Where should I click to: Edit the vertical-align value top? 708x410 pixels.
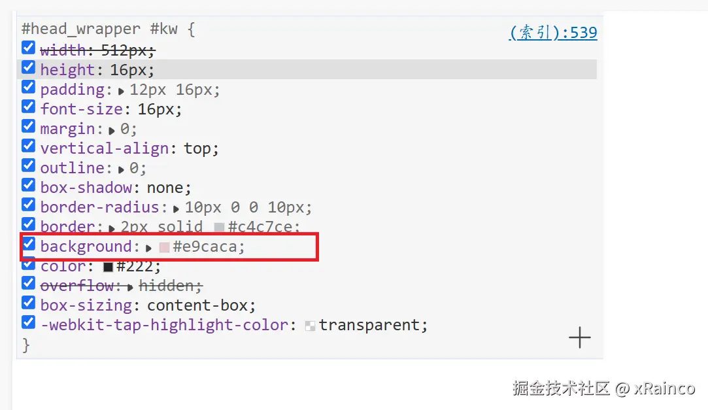click(x=197, y=148)
